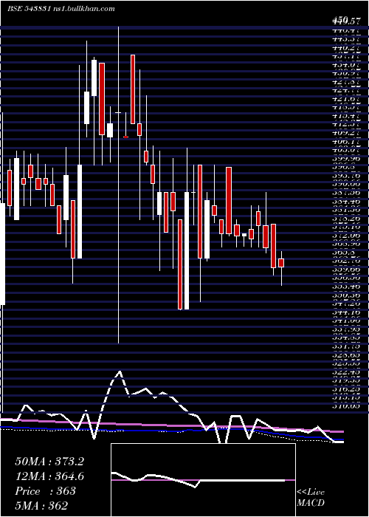Click the BSE 543331 chart title

(x=28, y=9)
